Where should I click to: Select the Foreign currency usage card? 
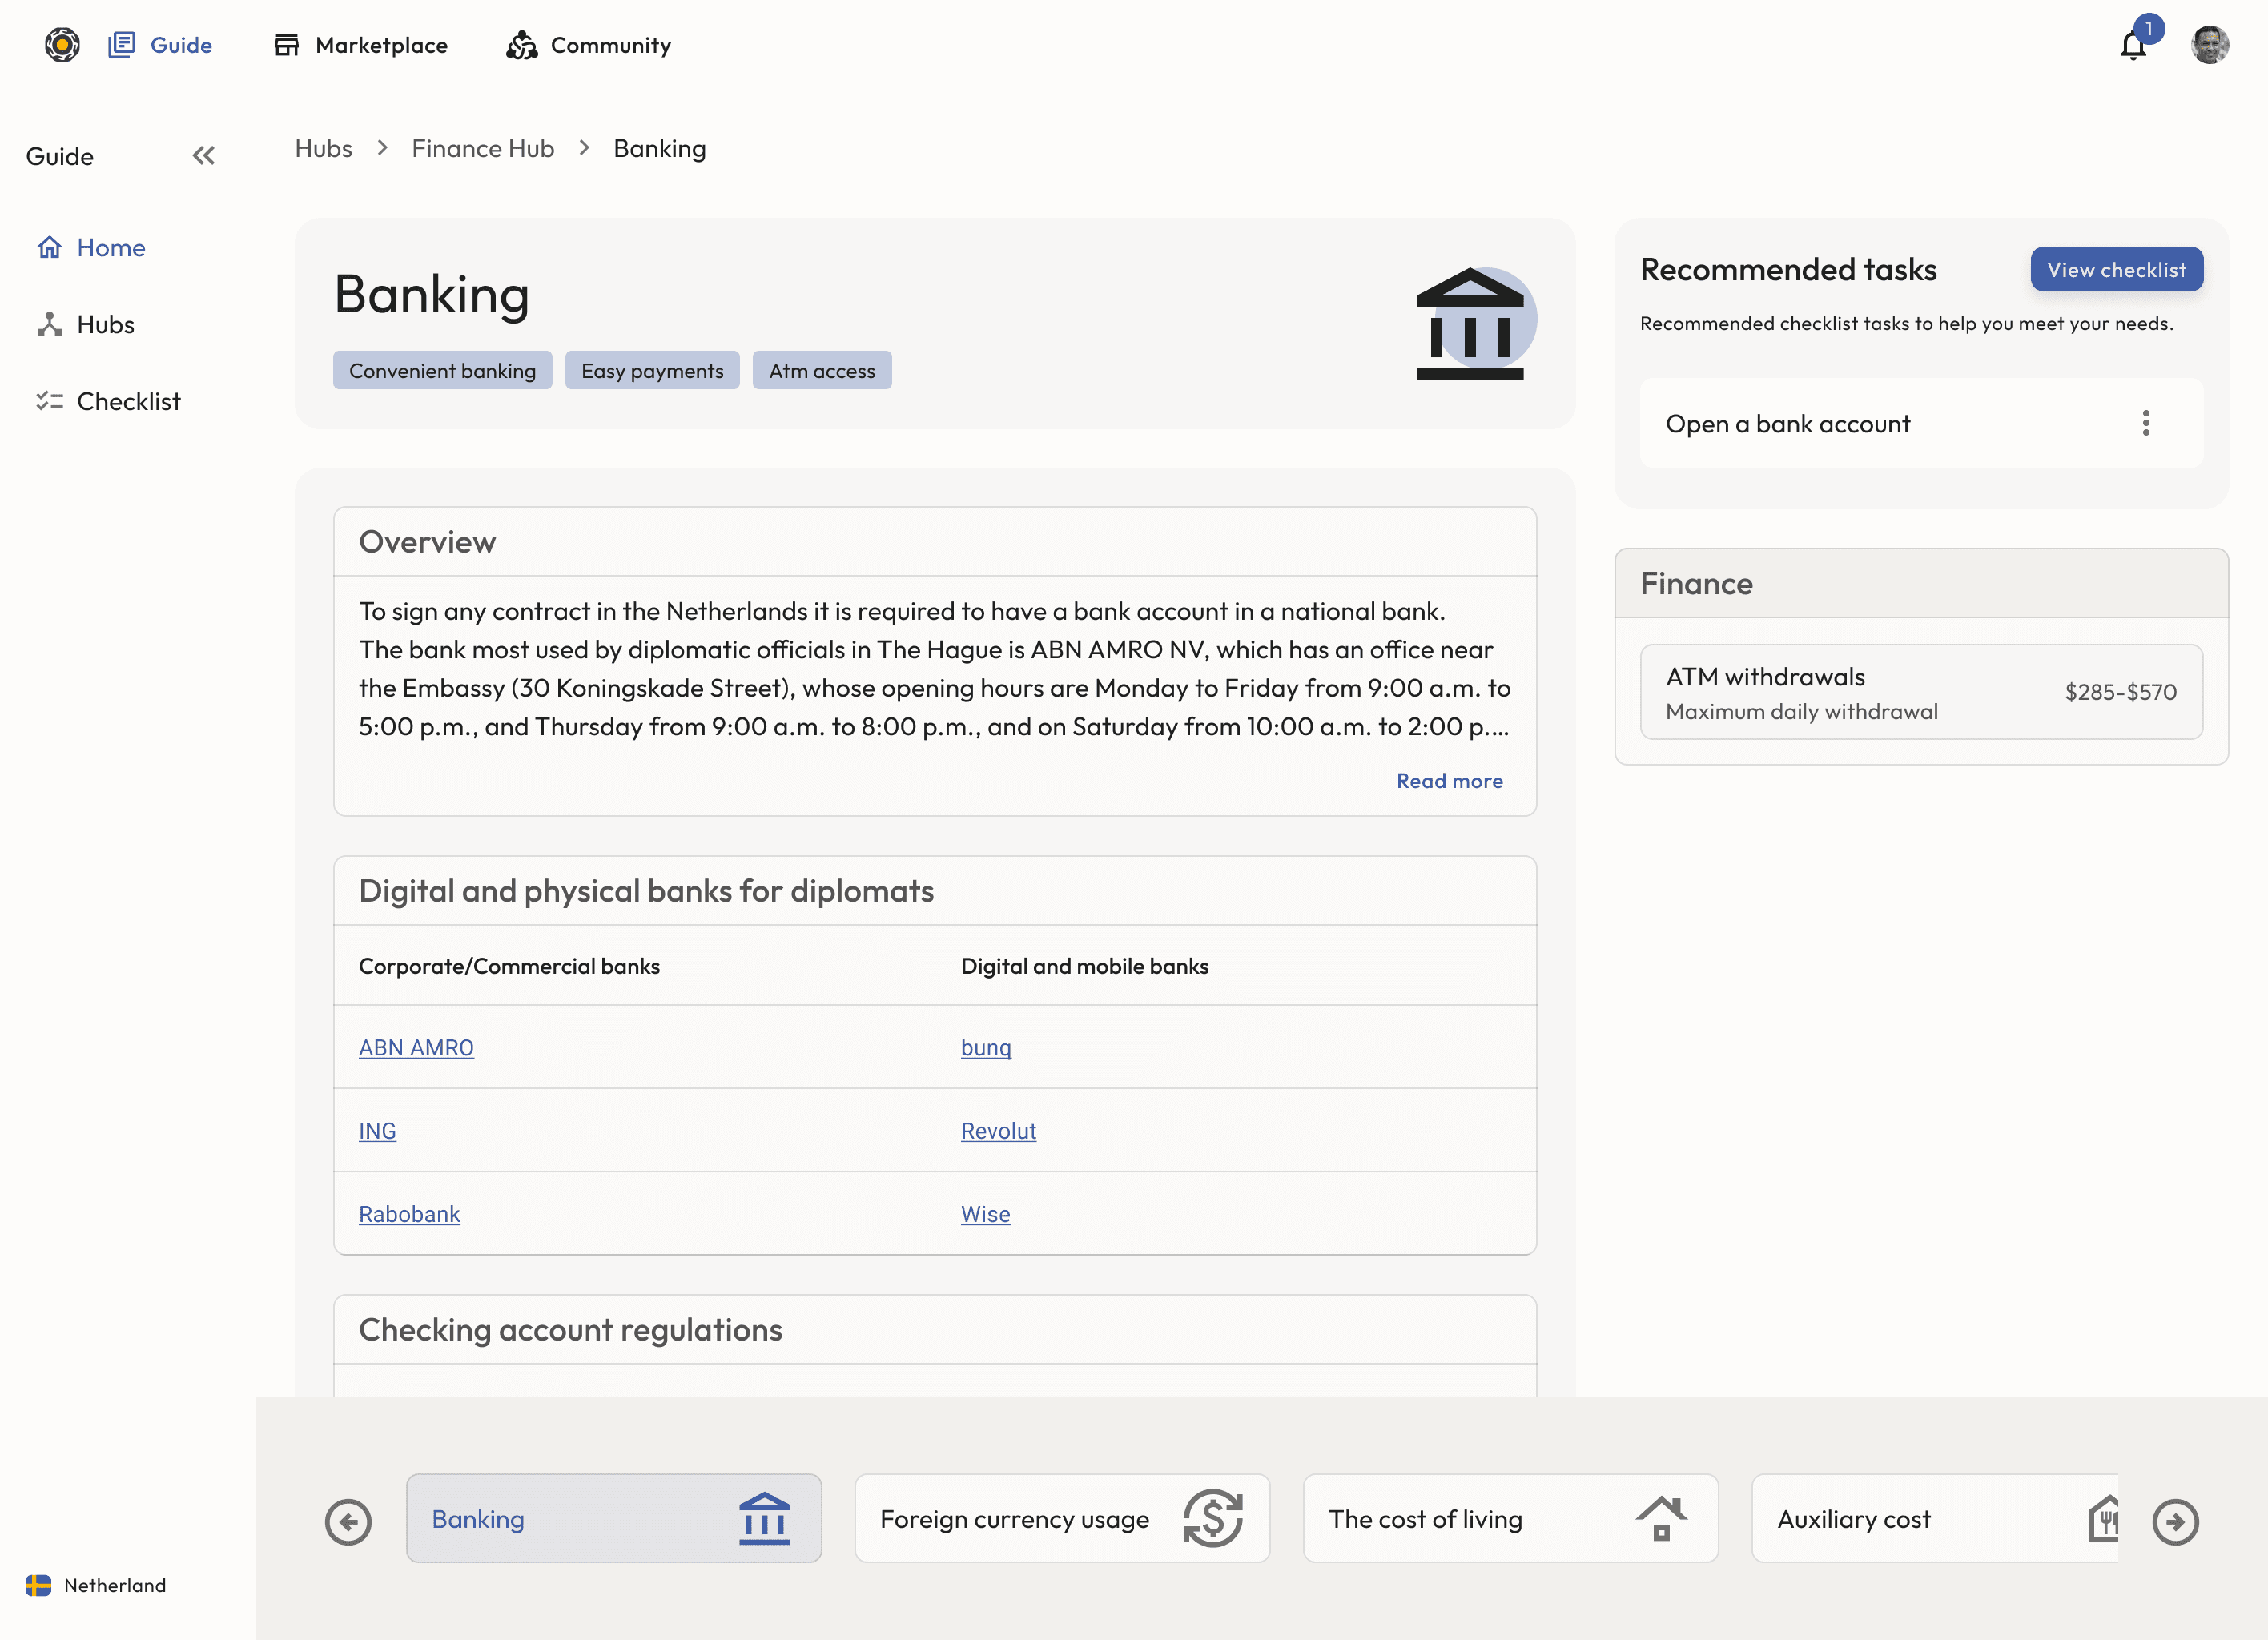pos(1061,1519)
